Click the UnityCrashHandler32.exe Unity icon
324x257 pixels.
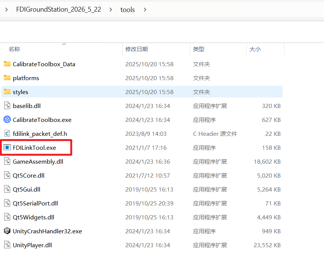[7, 231]
